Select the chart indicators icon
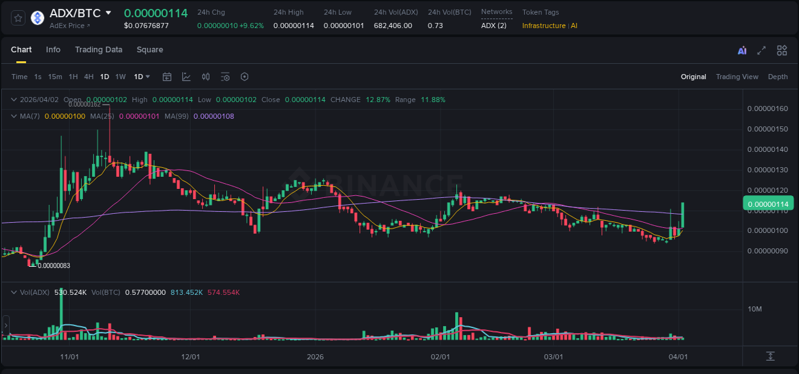This screenshot has width=799, height=374. (x=186, y=77)
